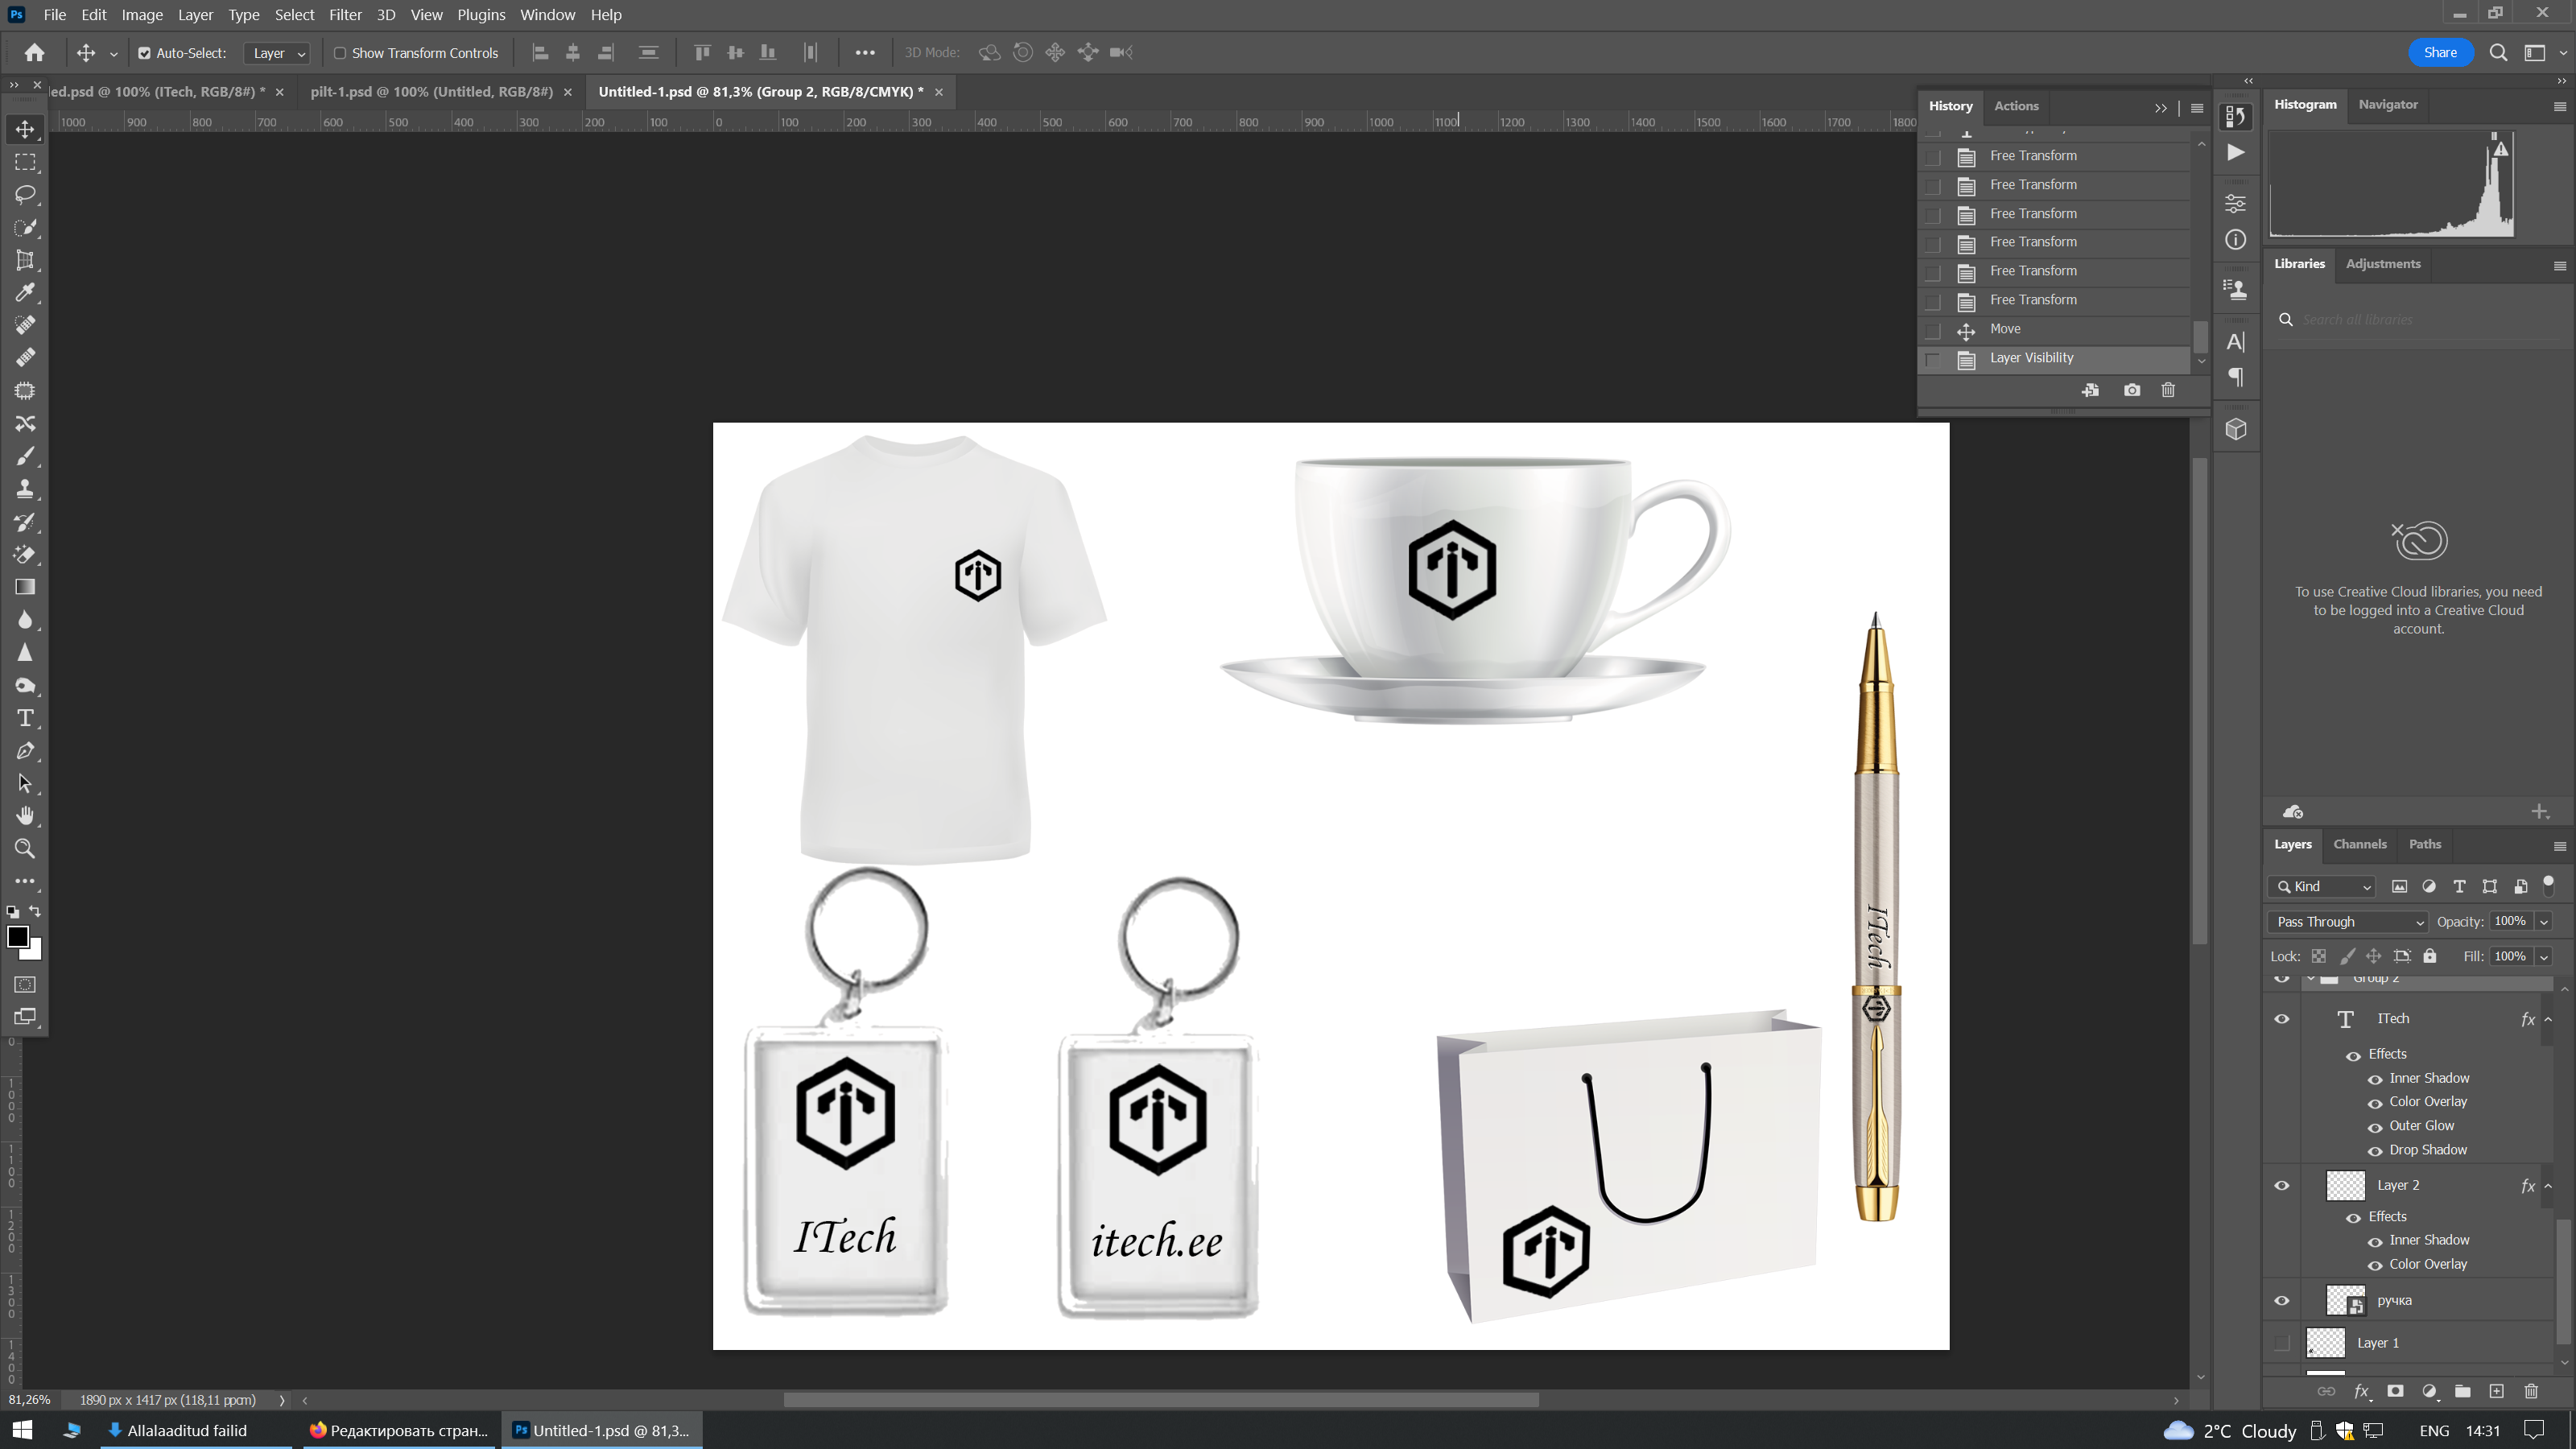Open the Window menu

click(547, 15)
